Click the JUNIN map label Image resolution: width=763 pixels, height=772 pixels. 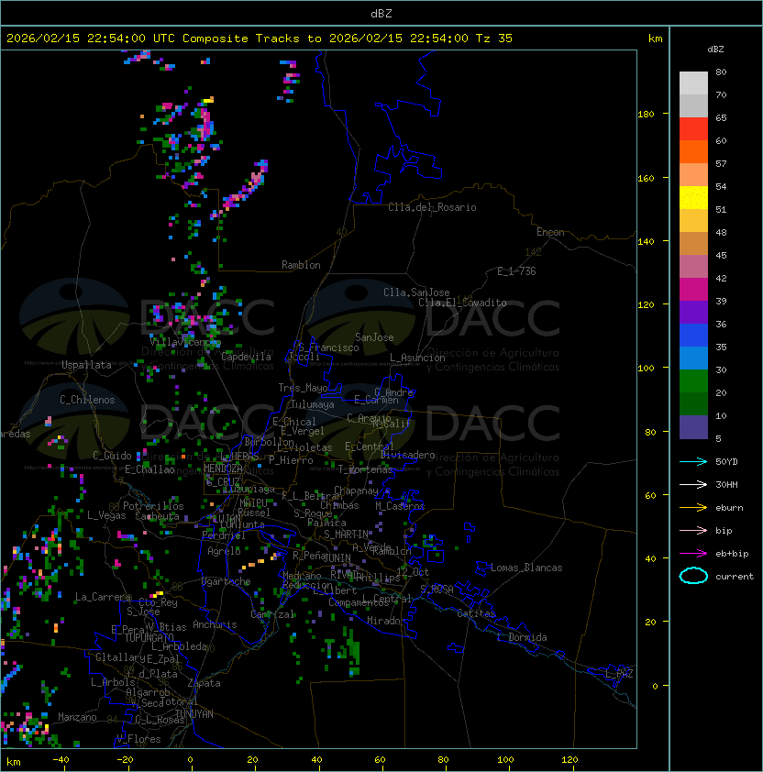pyautogui.click(x=337, y=557)
